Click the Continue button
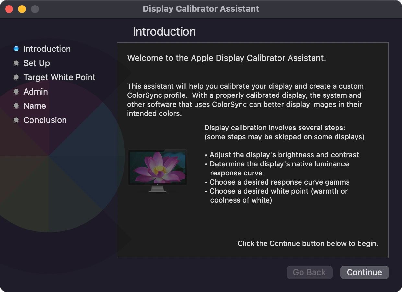The image size is (402, 292). (364, 272)
